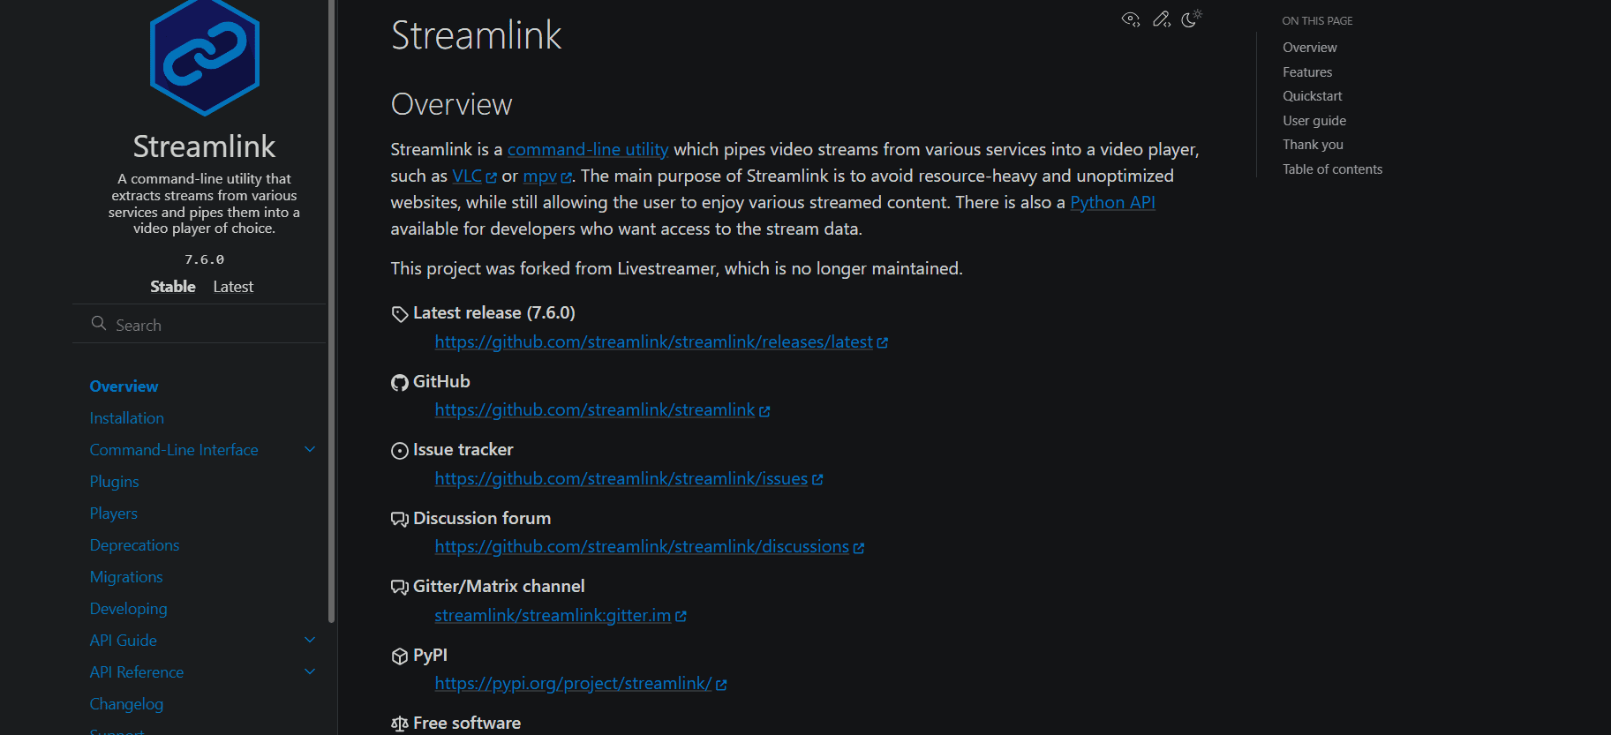Open the API Guide sidebar page
This screenshot has width=1611, height=735.
coord(123,641)
